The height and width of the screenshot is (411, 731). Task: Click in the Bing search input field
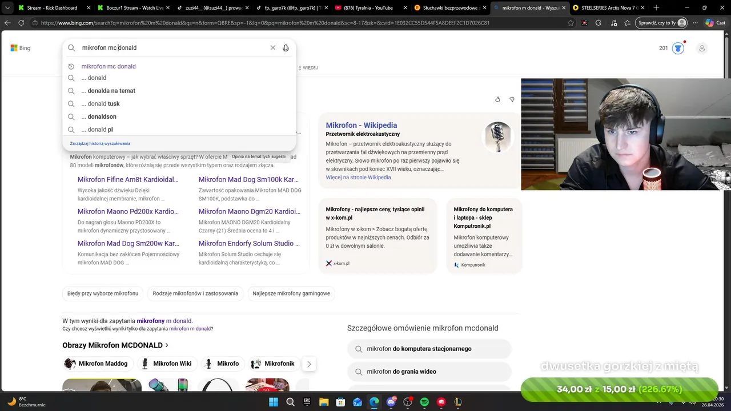[x=173, y=48]
